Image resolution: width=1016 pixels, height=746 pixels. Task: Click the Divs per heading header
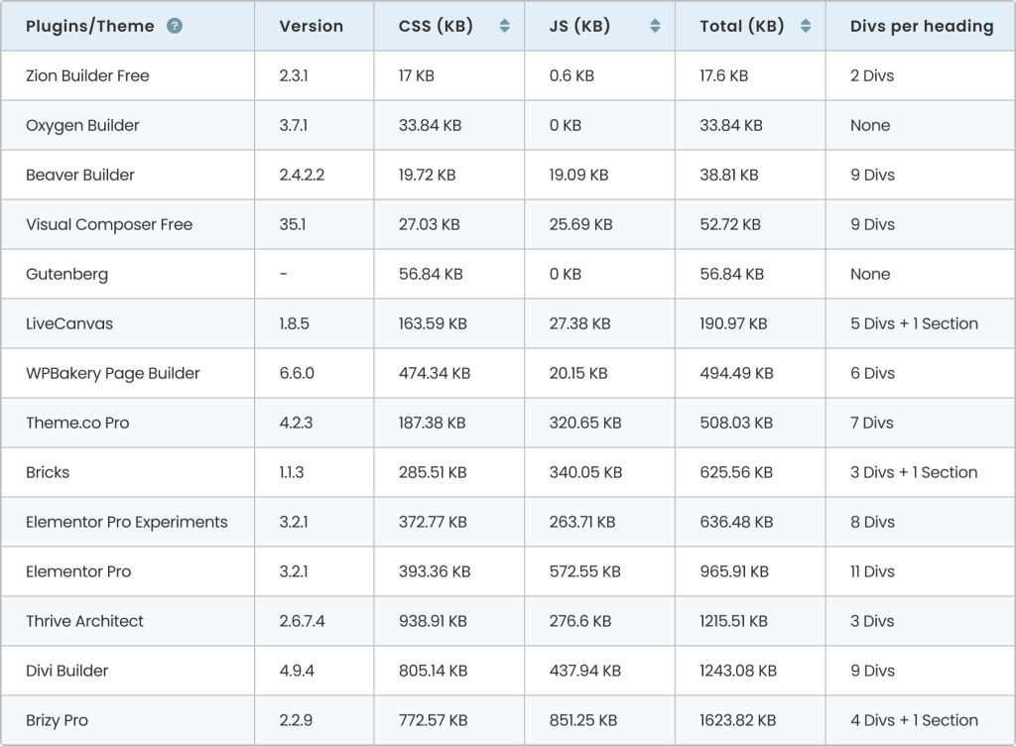(921, 27)
